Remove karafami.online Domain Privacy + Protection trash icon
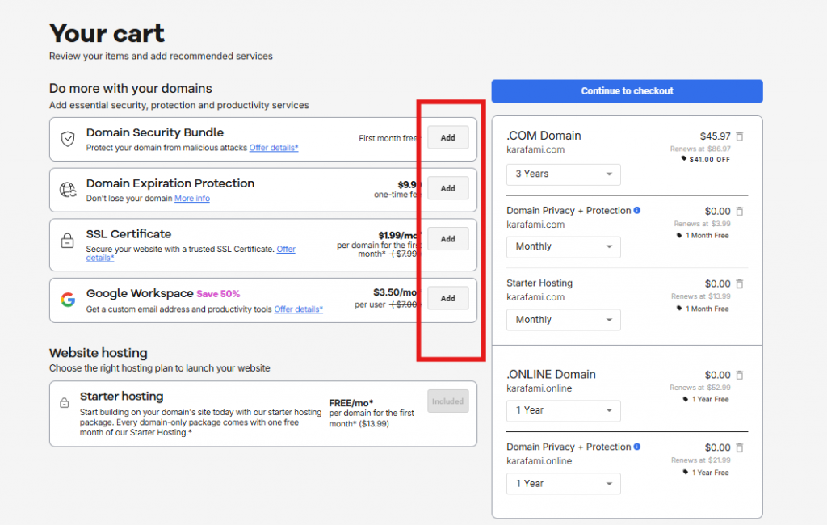 (740, 447)
